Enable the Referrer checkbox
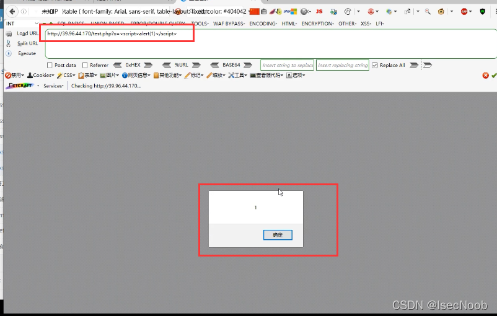The image size is (497, 316). coord(85,65)
